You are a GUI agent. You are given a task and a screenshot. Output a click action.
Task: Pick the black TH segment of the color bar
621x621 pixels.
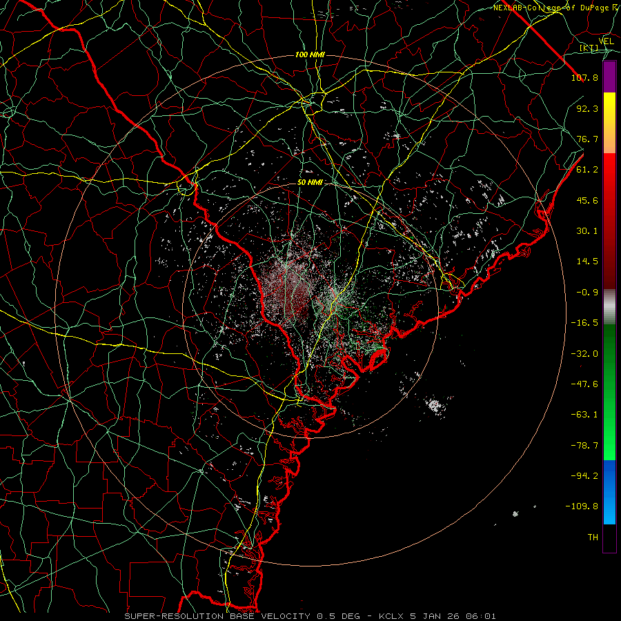[609, 538]
